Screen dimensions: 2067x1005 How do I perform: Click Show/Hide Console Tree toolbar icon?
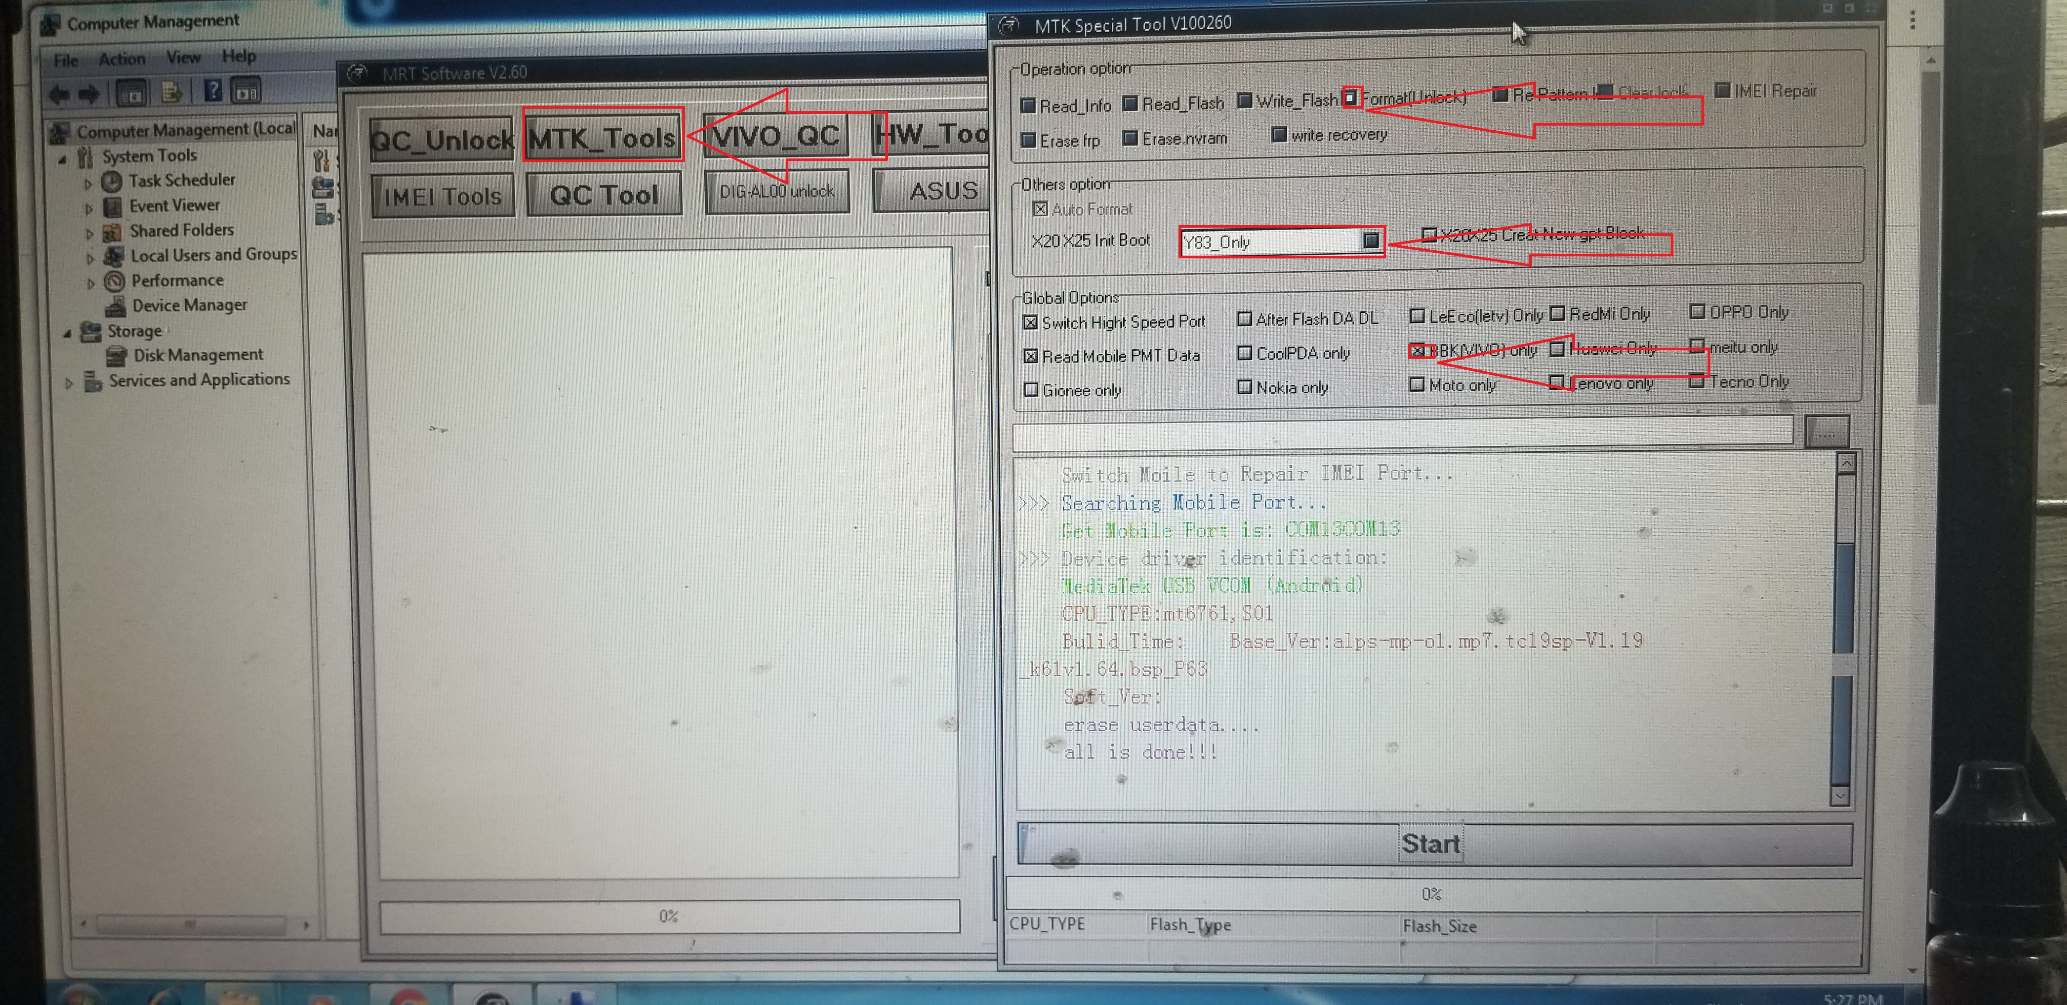click(132, 93)
